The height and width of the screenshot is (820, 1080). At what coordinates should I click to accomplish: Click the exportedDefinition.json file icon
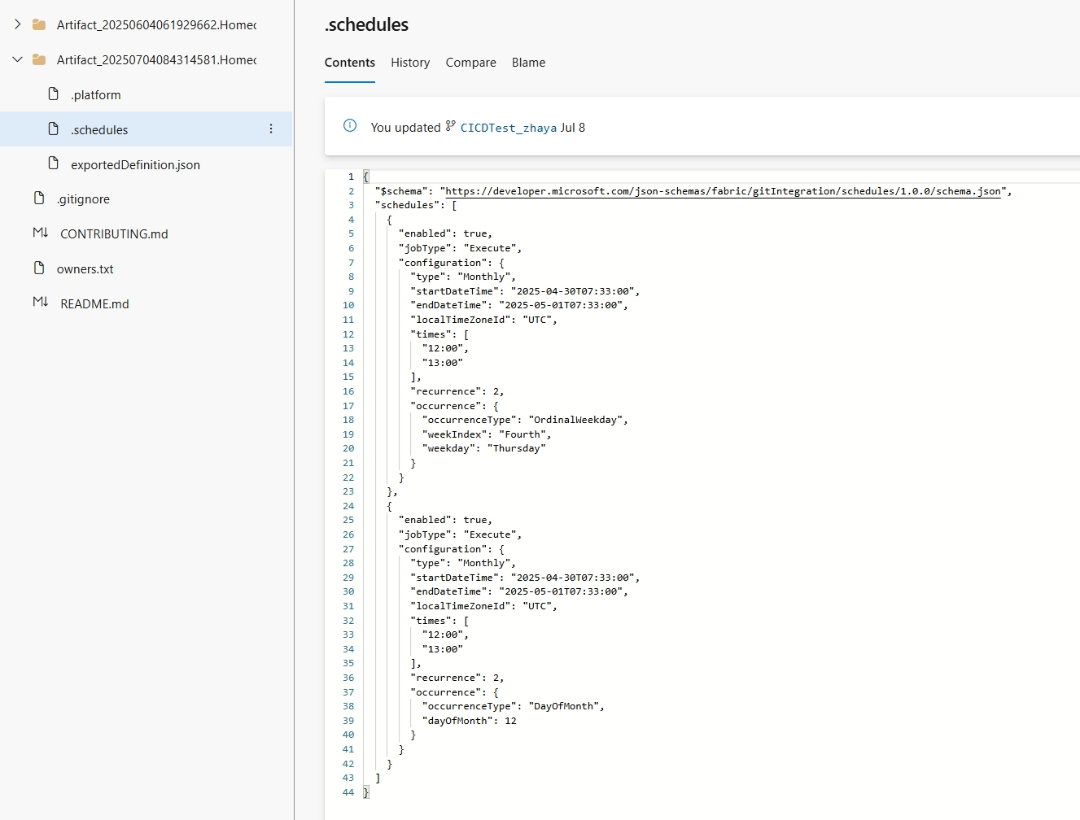click(x=53, y=164)
